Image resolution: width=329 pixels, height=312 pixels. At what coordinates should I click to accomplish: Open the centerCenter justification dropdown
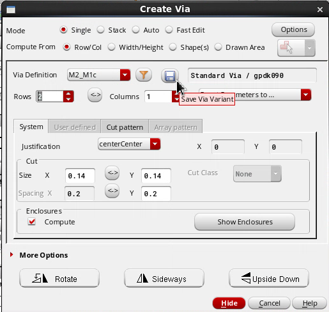coord(129,144)
